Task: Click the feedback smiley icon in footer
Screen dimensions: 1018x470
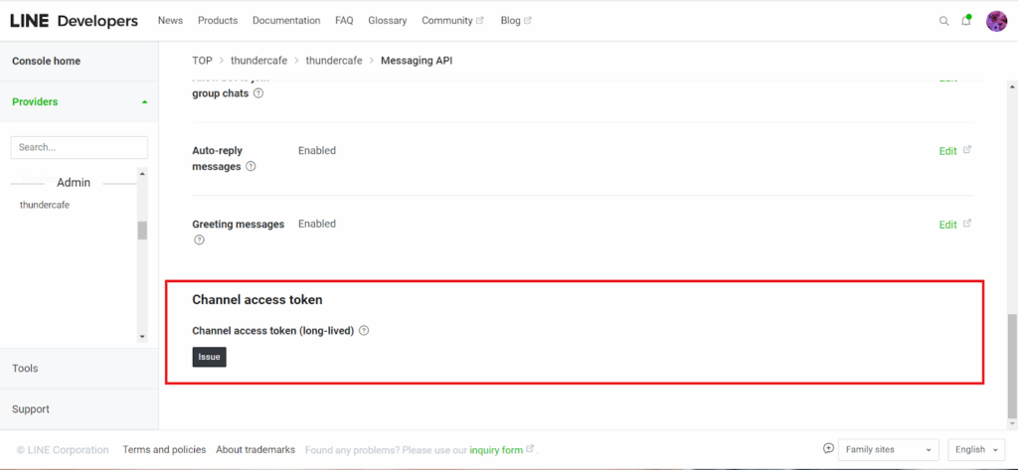Action: [x=828, y=449]
